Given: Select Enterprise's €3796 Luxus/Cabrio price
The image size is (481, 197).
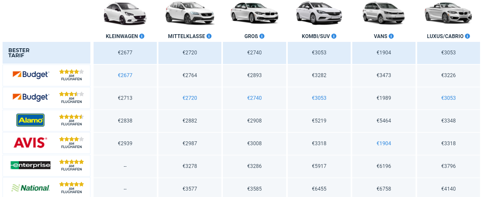Looking at the screenshot, I should click(448, 166).
